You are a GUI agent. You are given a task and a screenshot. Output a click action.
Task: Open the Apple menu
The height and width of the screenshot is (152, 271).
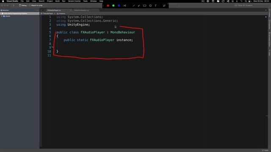pyautogui.click(x=3, y=1)
